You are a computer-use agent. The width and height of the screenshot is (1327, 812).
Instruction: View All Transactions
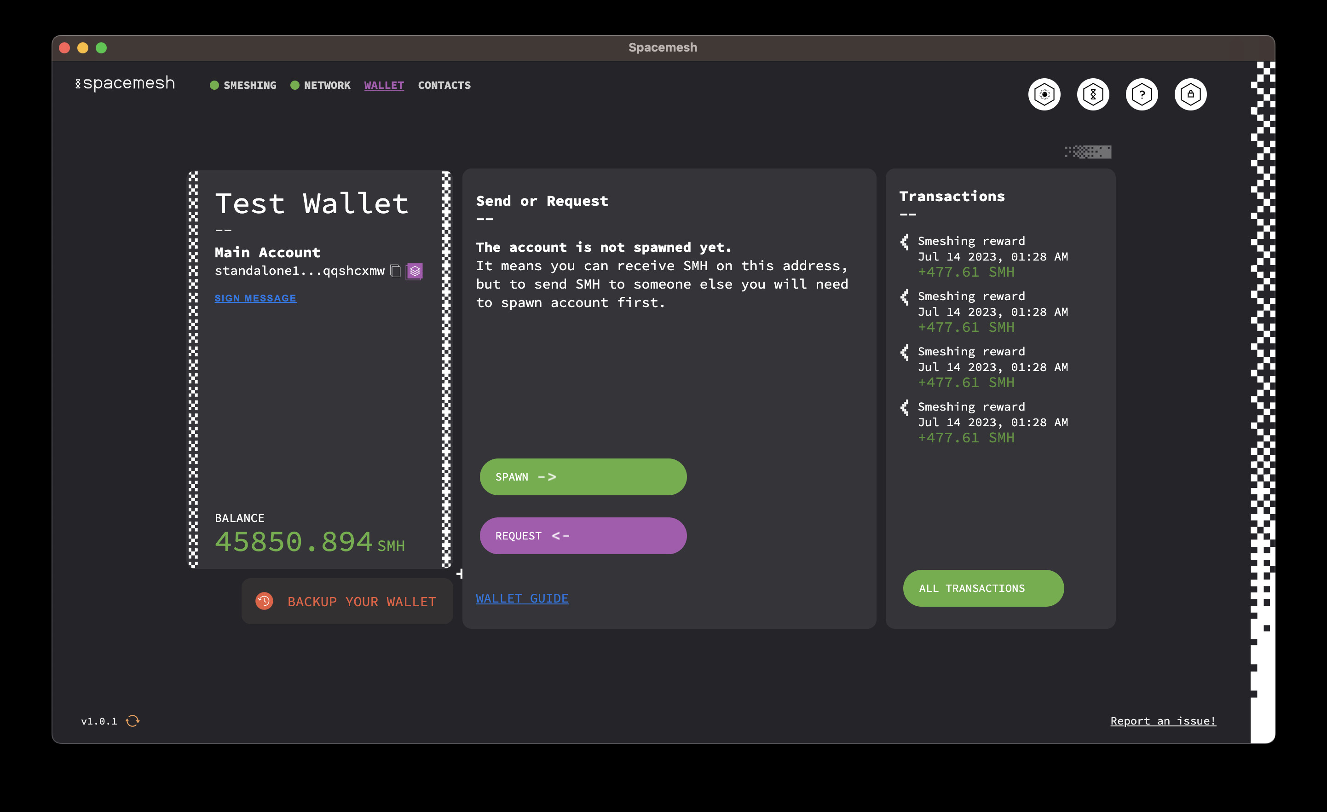(x=983, y=588)
